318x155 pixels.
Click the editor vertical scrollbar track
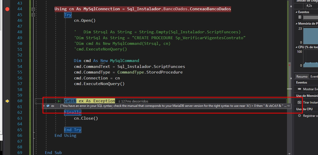(x=290, y=38)
